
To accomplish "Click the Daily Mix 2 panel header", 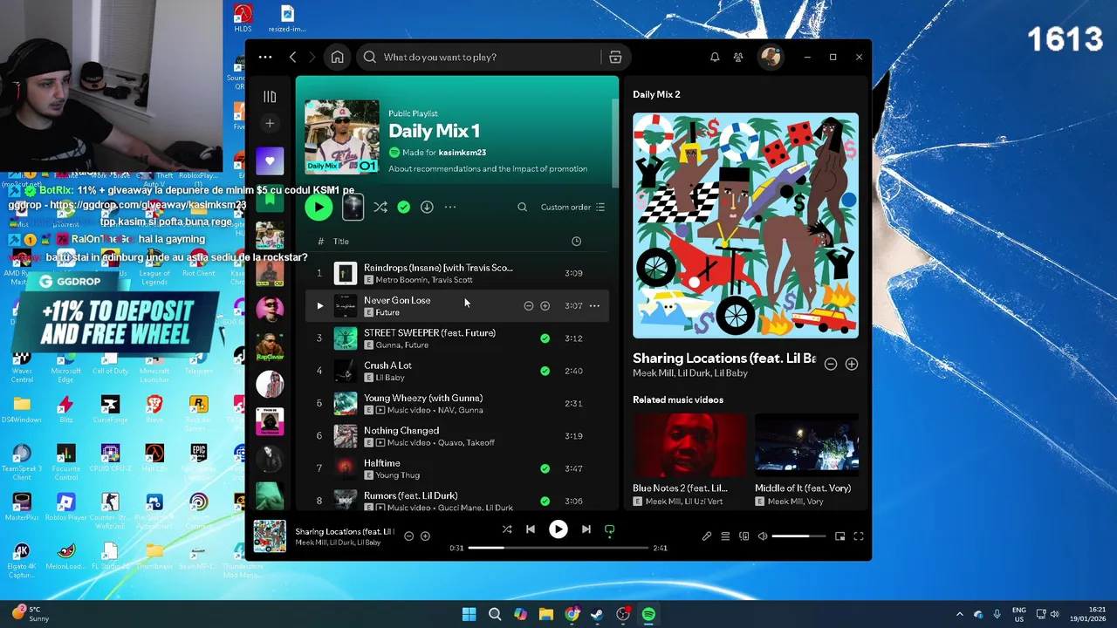I will (656, 94).
